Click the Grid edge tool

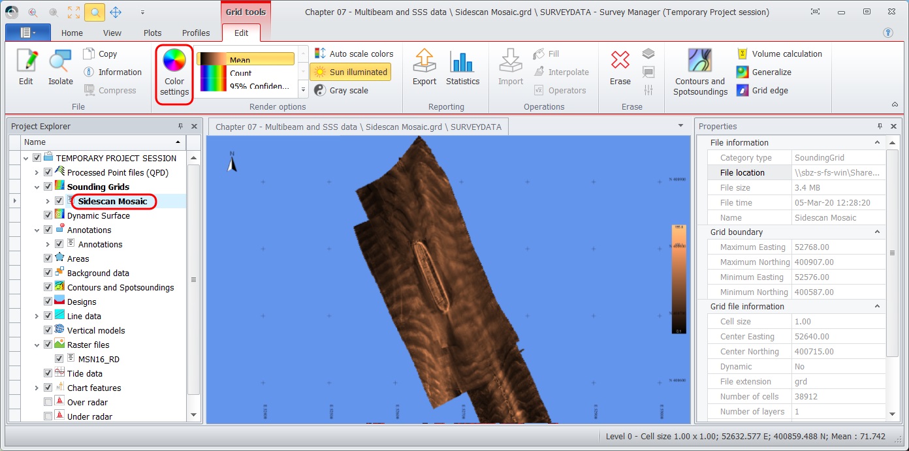pyautogui.click(x=763, y=91)
